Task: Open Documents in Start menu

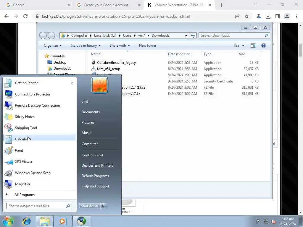Action: [x=91, y=112]
